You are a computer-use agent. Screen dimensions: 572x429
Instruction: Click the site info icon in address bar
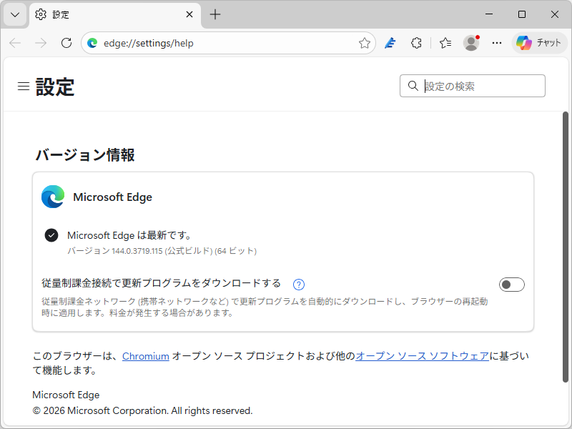(x=92, y=42)
